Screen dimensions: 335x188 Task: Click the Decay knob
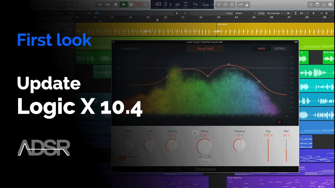point(204,147)
